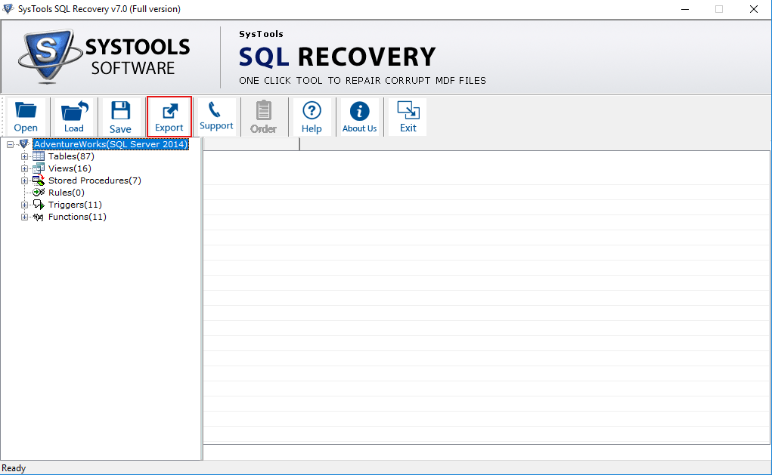The image size is (772, 475).
Task: Open Help from the toolbar
Action: (312, 117)
